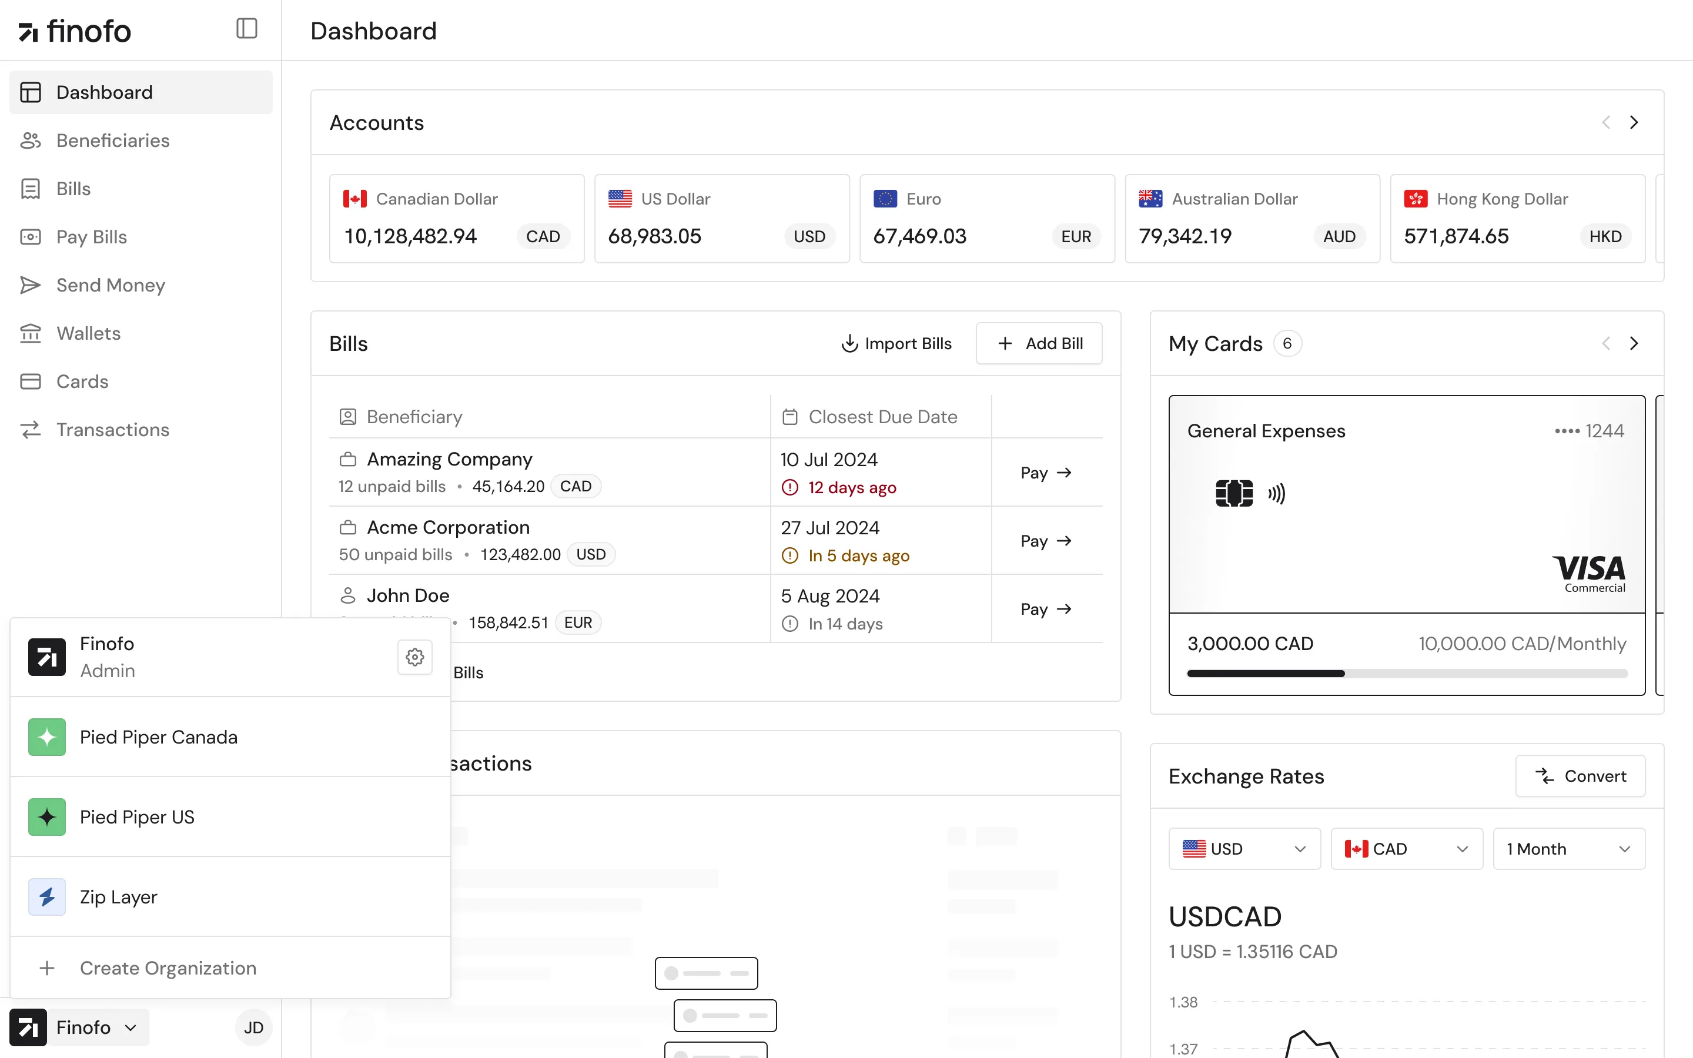Pay Amazing Company bills
1693x1058 pixels.
point(1046,473)
